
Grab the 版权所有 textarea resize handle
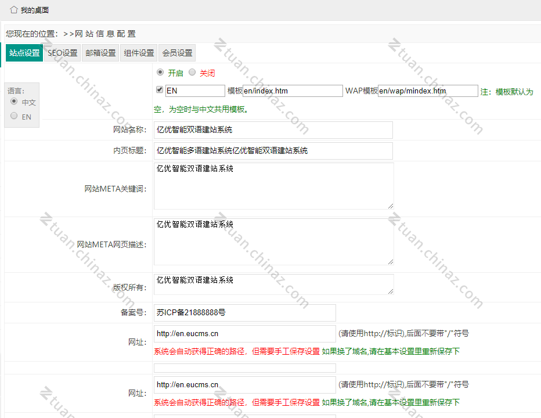pos(390,291)
